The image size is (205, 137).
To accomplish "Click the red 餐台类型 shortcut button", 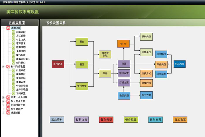I will point(106,119).
